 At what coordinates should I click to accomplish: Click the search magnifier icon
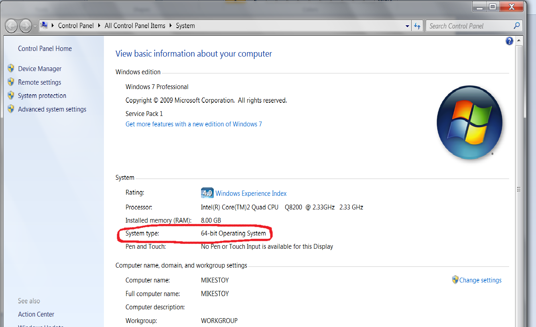[x=517, y=25]
